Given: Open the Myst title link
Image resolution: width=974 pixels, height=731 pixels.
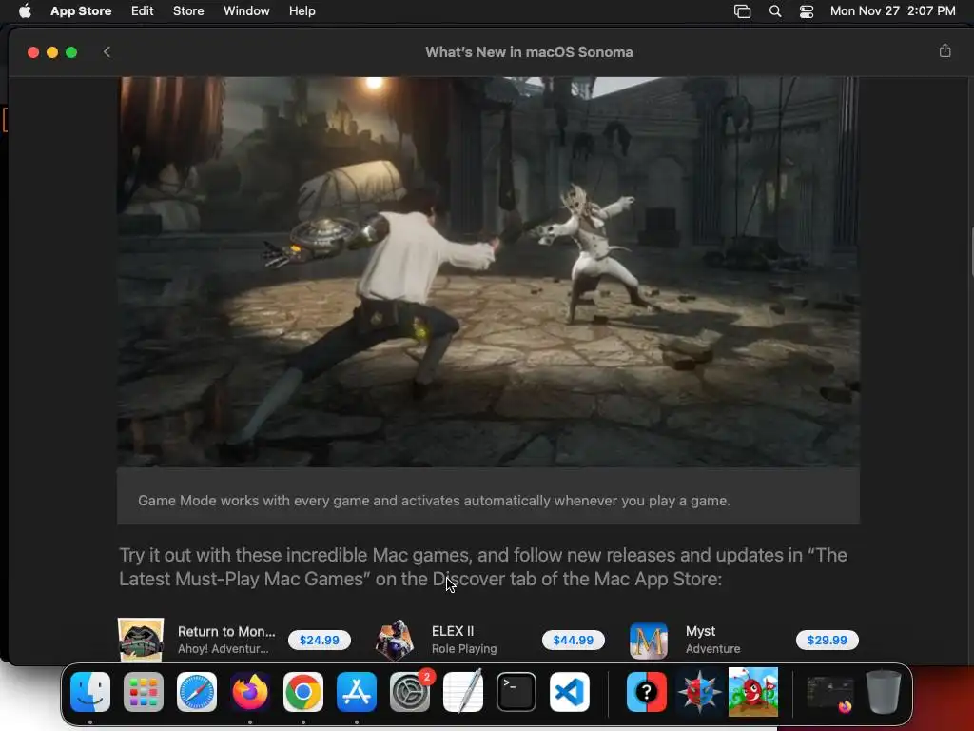Looking at the screenshot, I should (x=701, y=631).
